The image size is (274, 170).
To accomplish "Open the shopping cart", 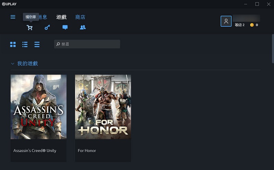I will (29, 28).
